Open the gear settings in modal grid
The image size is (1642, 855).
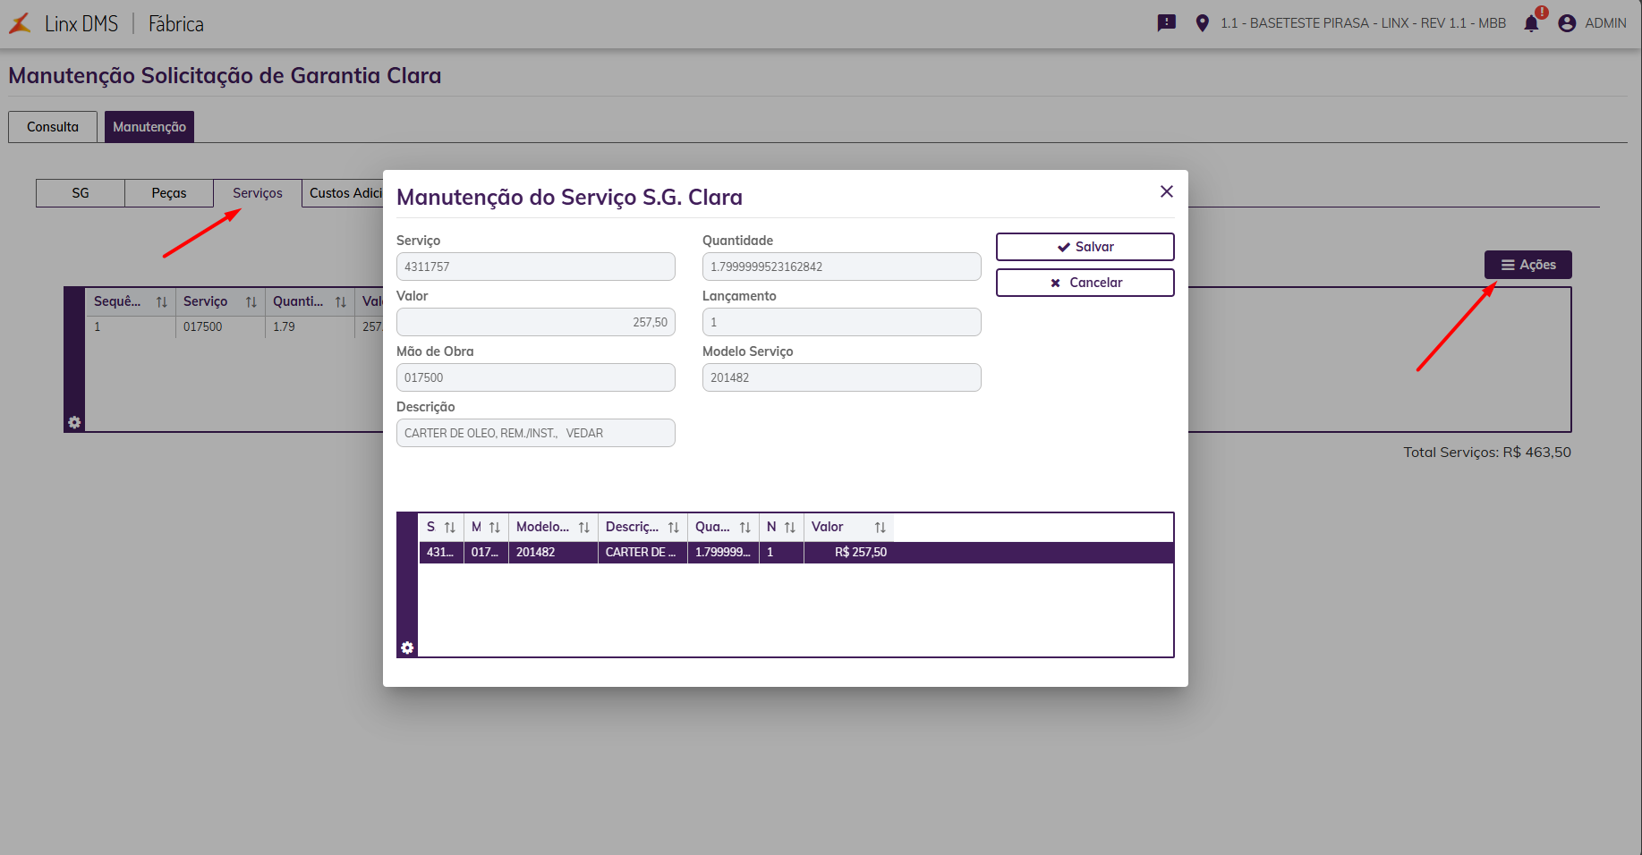tap(407, 648)
